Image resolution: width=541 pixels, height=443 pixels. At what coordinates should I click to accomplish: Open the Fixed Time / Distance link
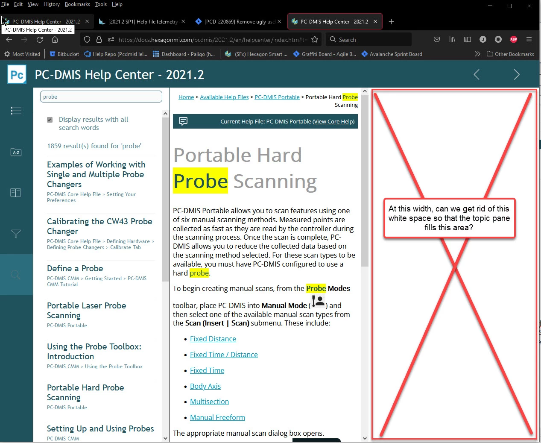tap(224, 355)
